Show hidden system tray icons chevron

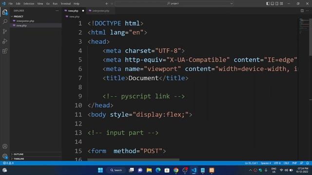[x=250, y=170]
